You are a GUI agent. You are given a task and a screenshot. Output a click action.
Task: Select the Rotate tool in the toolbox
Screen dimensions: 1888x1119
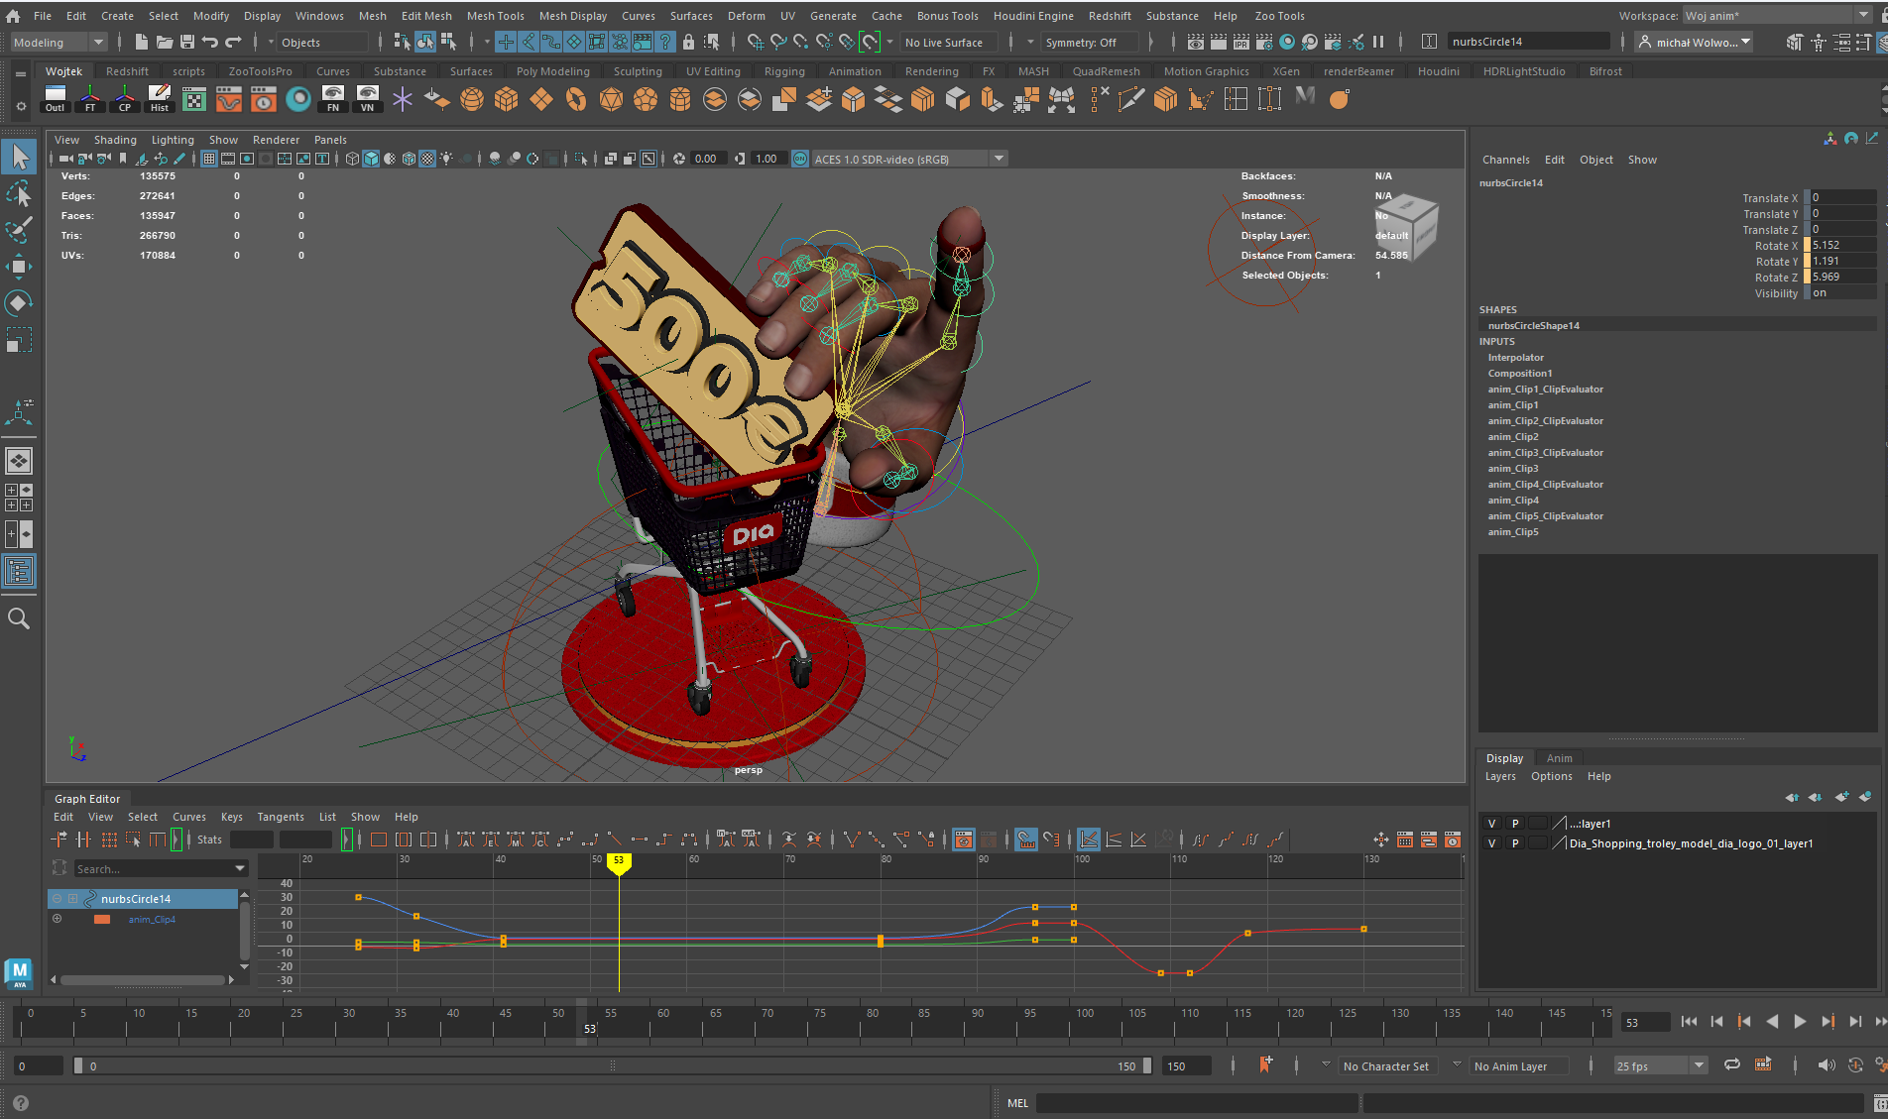(x=19, y=302)
